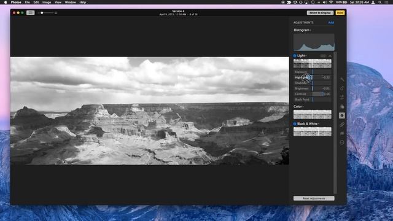
Task: Select the Retouch bandage tool
Action: coord(342,125)
